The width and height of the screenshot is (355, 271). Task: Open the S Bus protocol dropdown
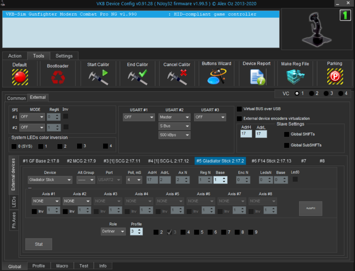tap(174, 126)
